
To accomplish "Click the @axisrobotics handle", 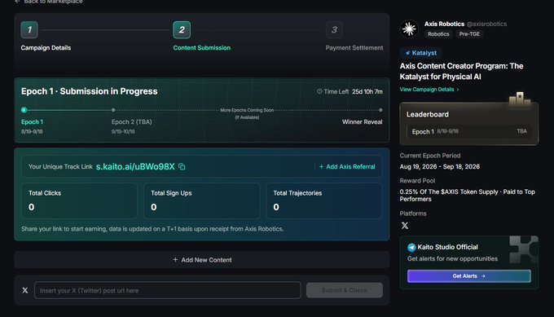I will coord(486,24).
